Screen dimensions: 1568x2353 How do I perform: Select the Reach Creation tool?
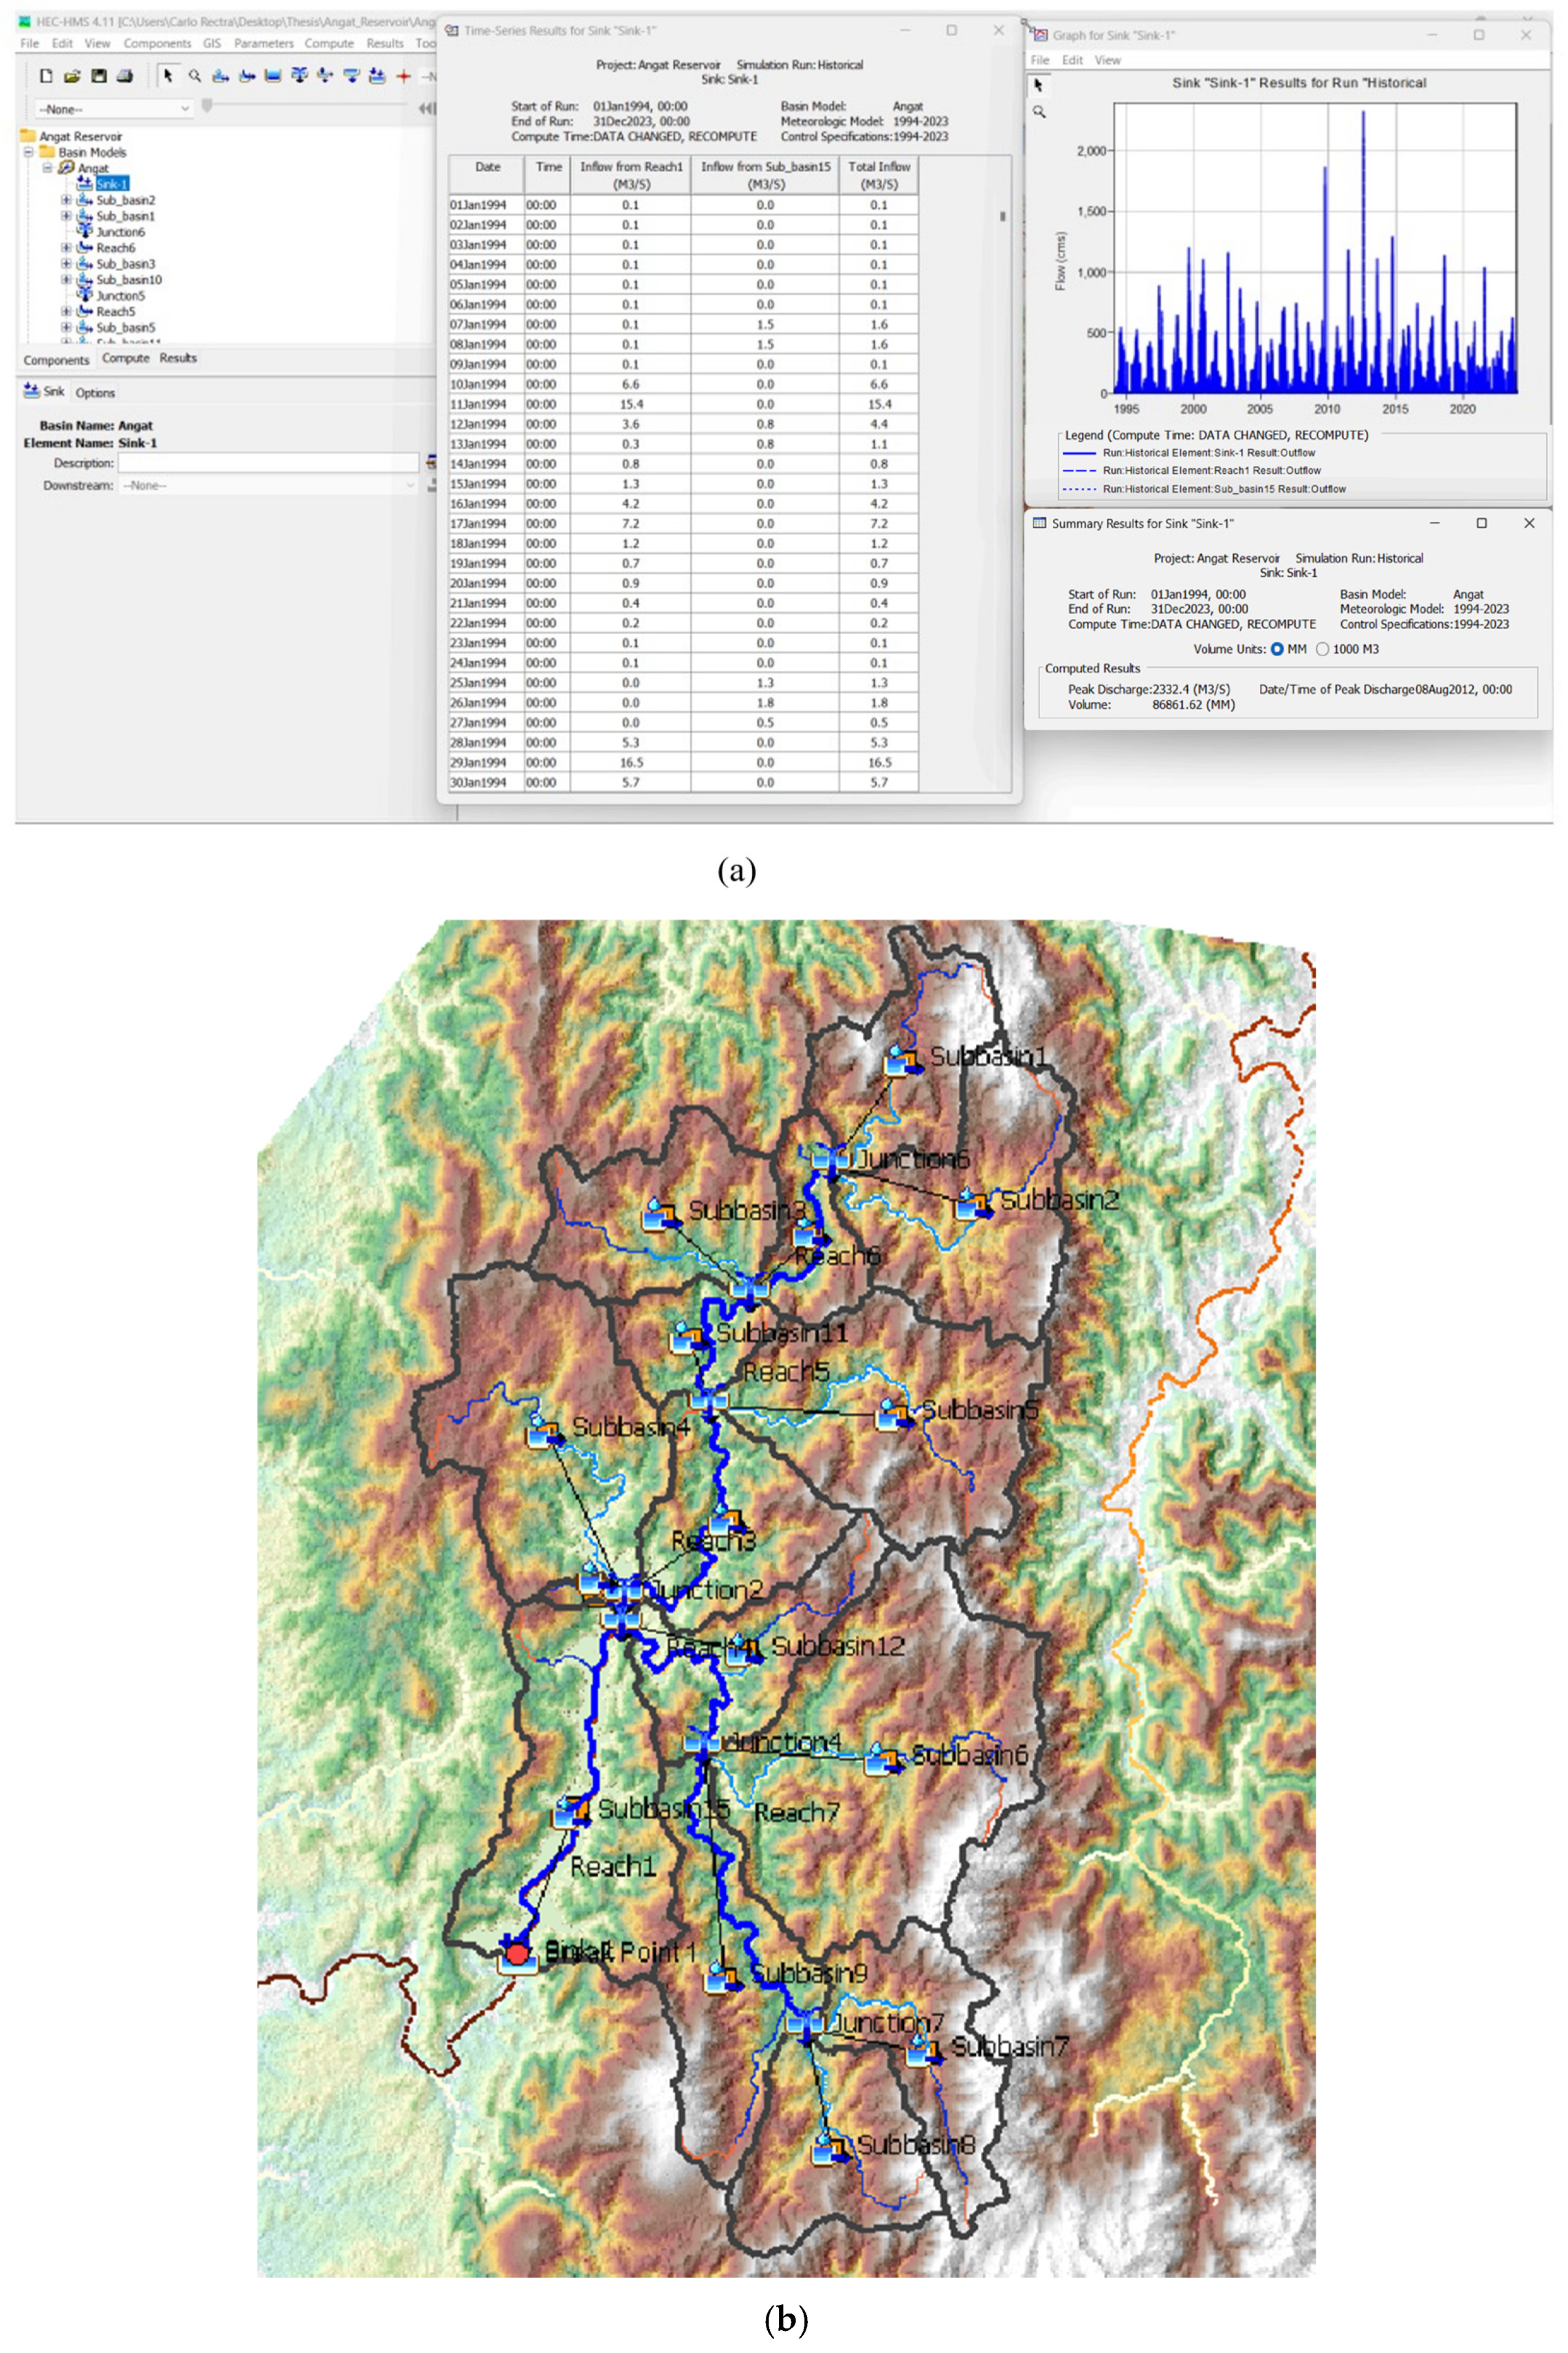click(247, 76)
